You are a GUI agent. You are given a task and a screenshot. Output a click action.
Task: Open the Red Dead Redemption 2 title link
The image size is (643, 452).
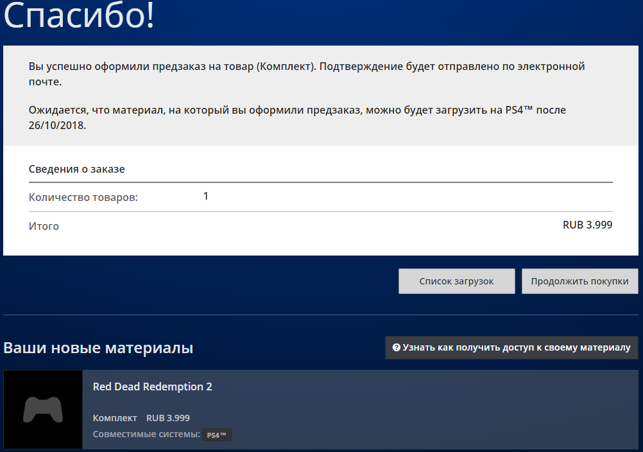pos(152,387)
